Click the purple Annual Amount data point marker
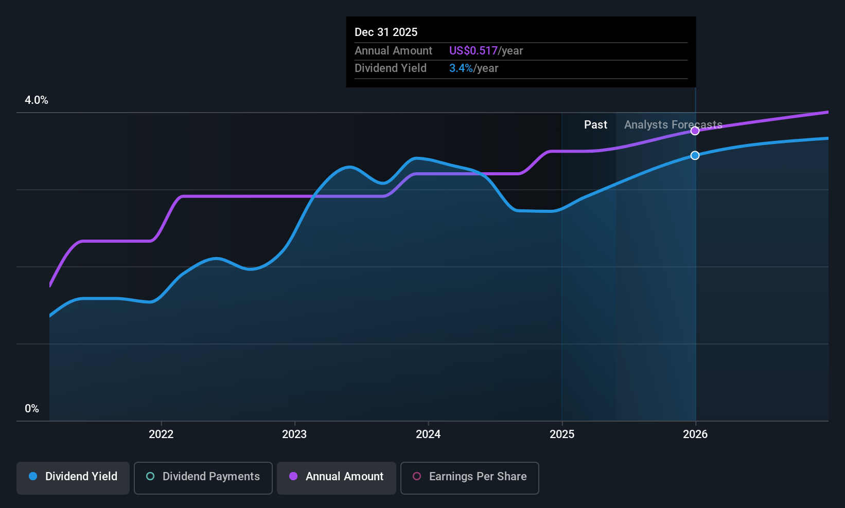Image resolution: width=845 pixels, height=508 pixels. tap(695, 131)
